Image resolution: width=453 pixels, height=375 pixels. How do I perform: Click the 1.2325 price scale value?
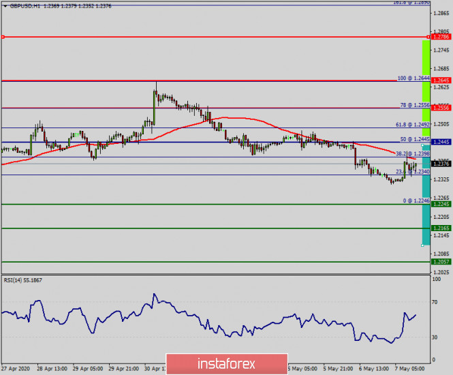coord(441,179)
